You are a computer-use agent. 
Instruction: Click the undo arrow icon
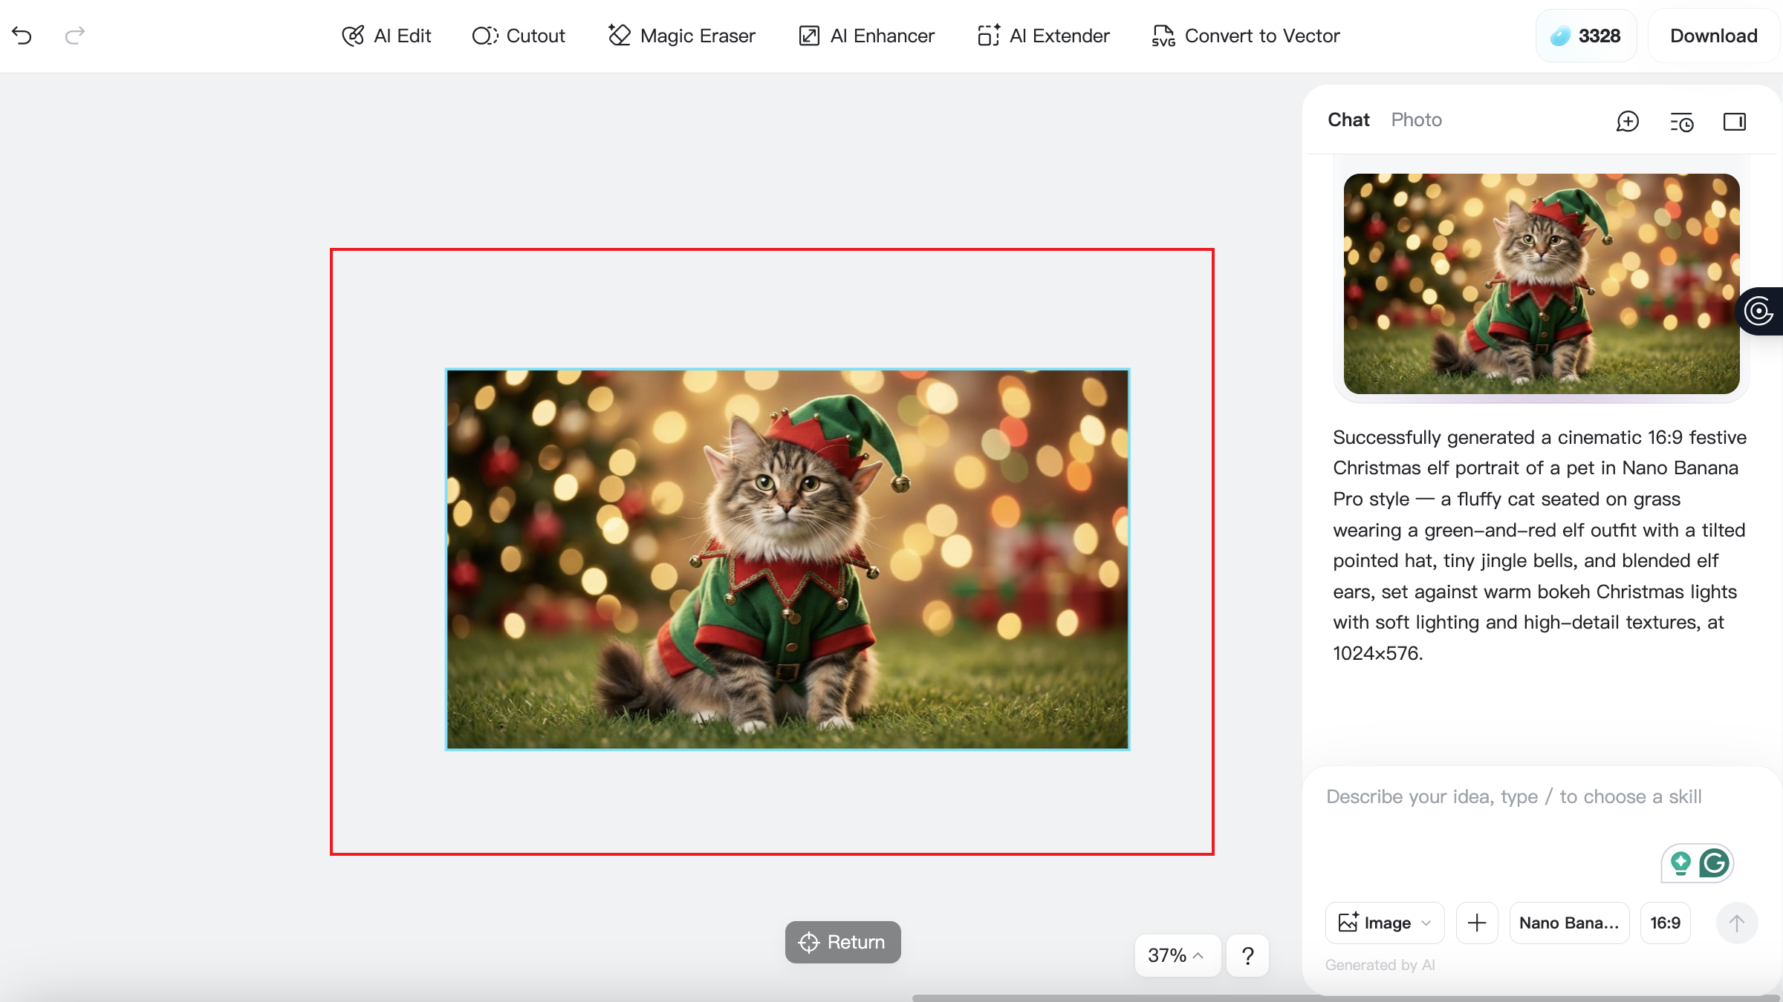tap(22, 36)
